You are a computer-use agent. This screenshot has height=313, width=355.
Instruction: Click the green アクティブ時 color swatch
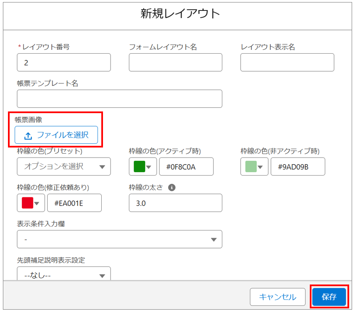(139, 166)
